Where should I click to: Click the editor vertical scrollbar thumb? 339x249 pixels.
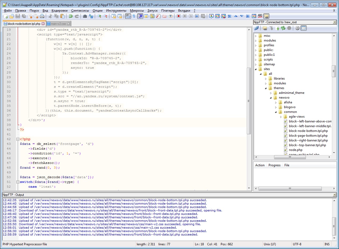(249, 100)
